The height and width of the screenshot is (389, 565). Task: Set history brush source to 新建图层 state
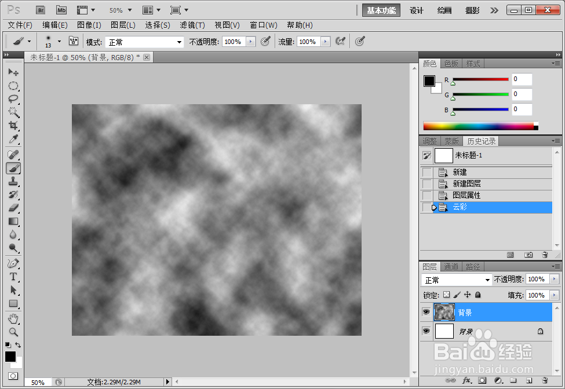coord(427,184)
